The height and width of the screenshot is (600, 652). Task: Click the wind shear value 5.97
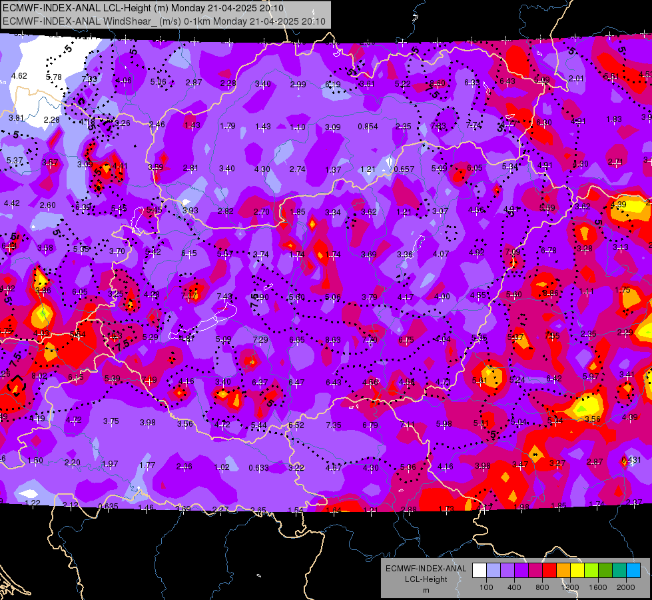click(591, 377)
